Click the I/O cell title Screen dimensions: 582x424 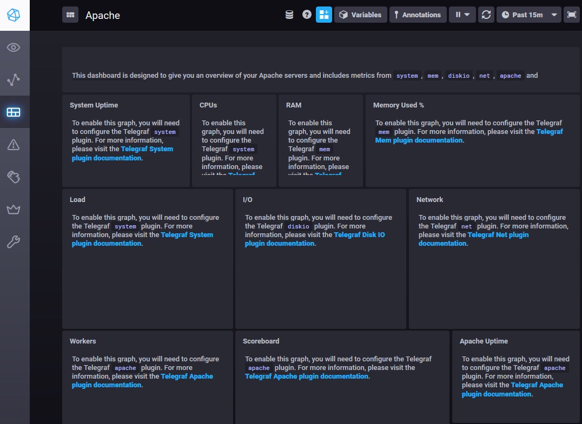[x=248, y=200]
